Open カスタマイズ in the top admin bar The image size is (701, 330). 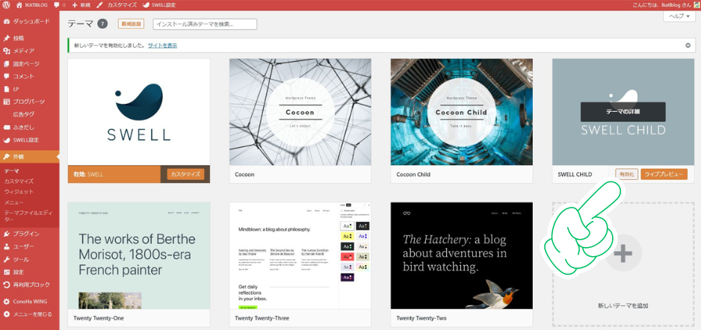pos(117,5)
